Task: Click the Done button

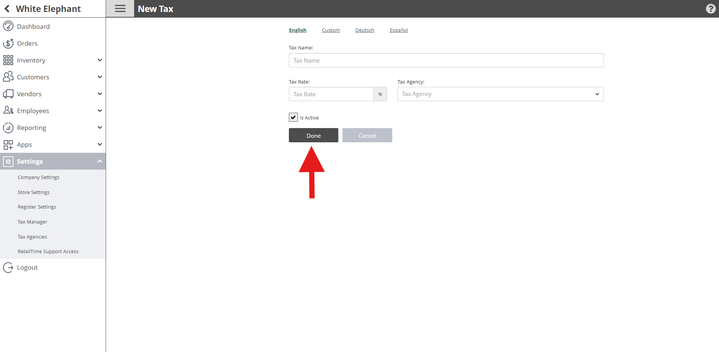Action: coord(314,135)
